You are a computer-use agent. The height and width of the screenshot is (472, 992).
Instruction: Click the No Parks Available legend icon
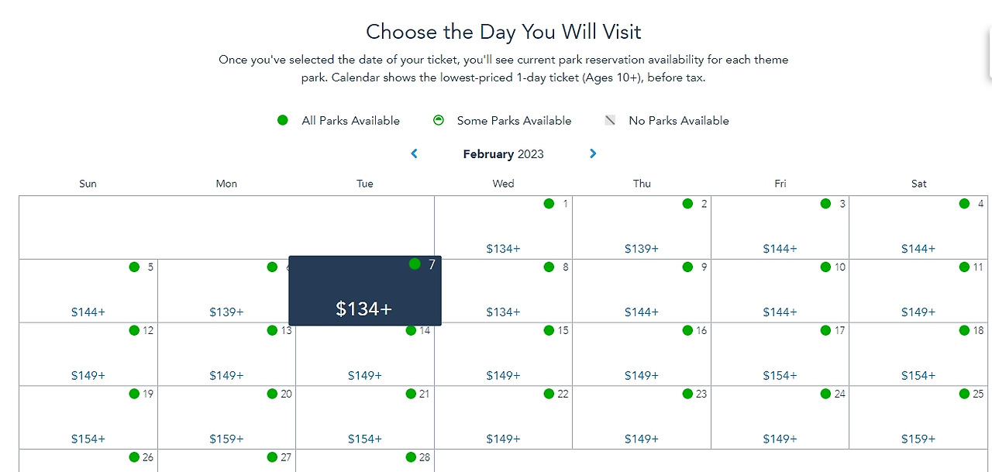coord(610,120)
